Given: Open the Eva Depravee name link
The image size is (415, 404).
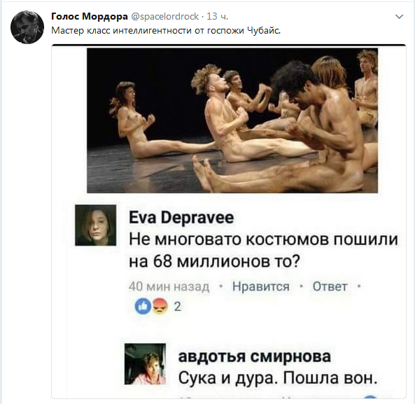Looking at the screenshot, I should point(181,218).
